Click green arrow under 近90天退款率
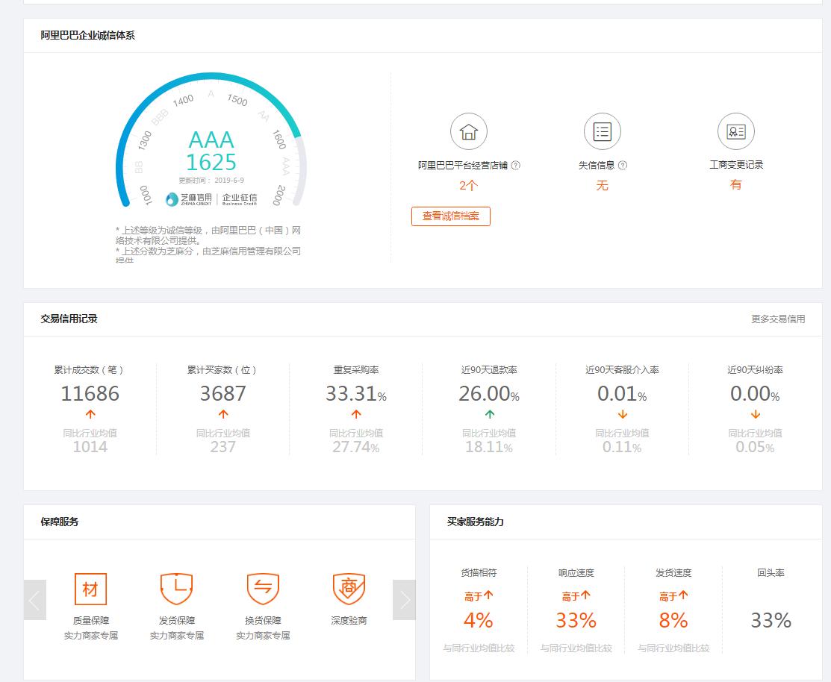 point(489,414)
